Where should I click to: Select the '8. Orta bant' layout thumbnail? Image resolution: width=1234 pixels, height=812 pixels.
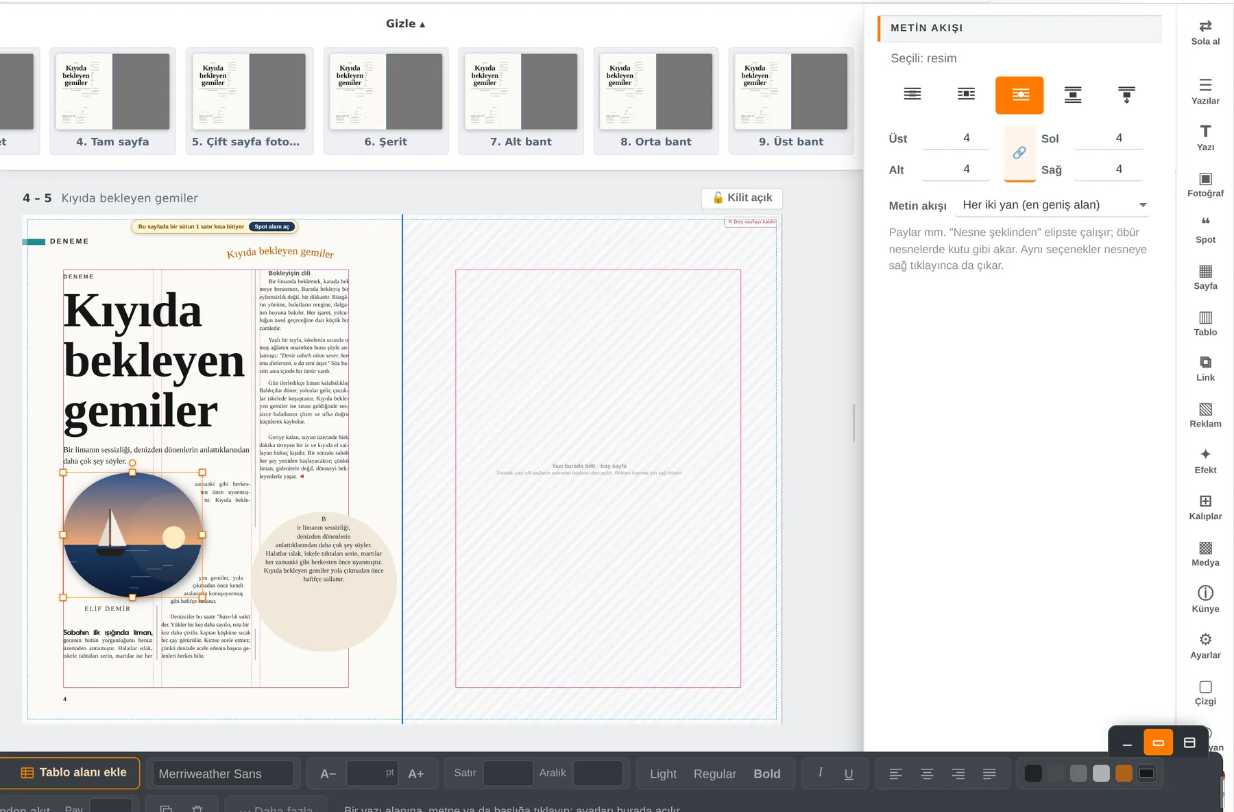coord(656,101)
